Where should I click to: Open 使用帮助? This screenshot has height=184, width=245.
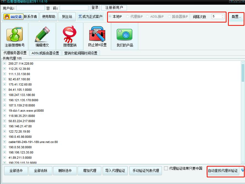point(49,17)
